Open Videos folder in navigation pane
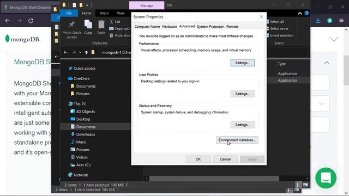349x196 pixels. click(x=79, y=157)
